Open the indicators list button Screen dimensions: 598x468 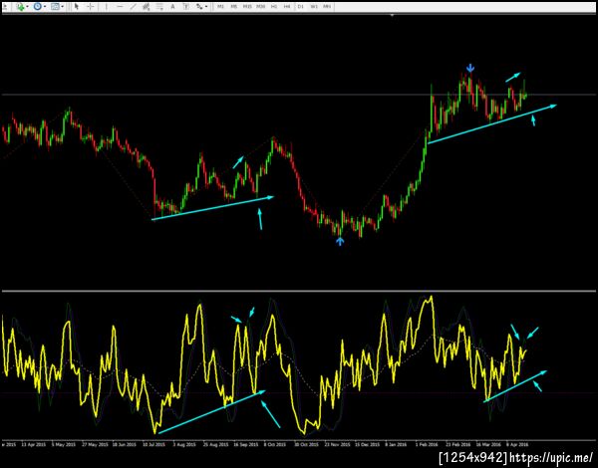(20, 7)
